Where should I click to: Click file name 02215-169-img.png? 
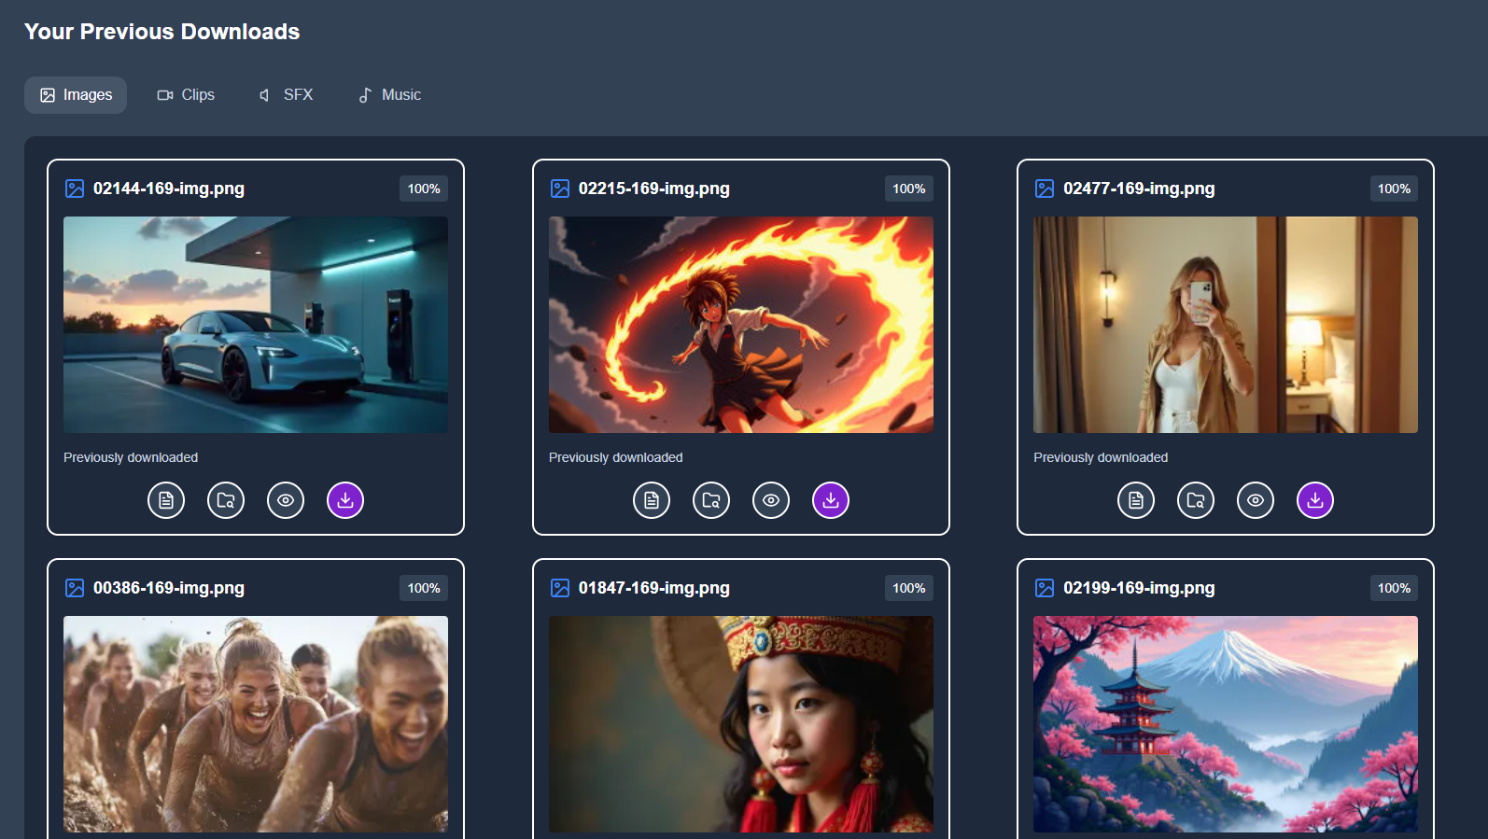coord(654,189)
